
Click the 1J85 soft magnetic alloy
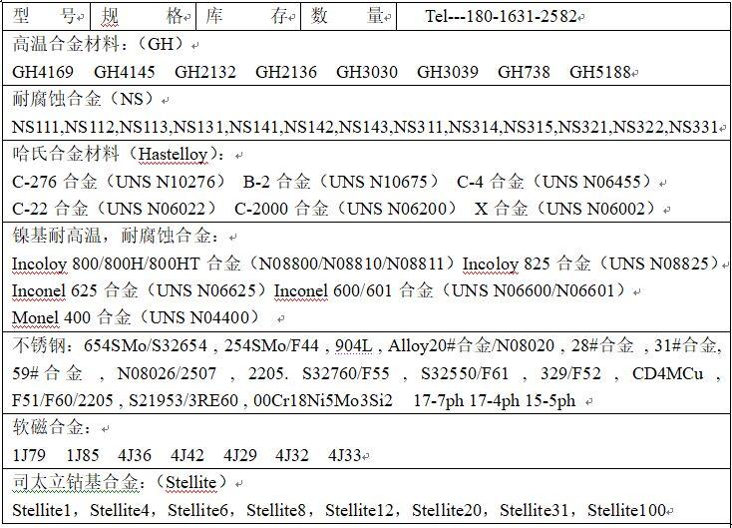click(x=82, y=455)
